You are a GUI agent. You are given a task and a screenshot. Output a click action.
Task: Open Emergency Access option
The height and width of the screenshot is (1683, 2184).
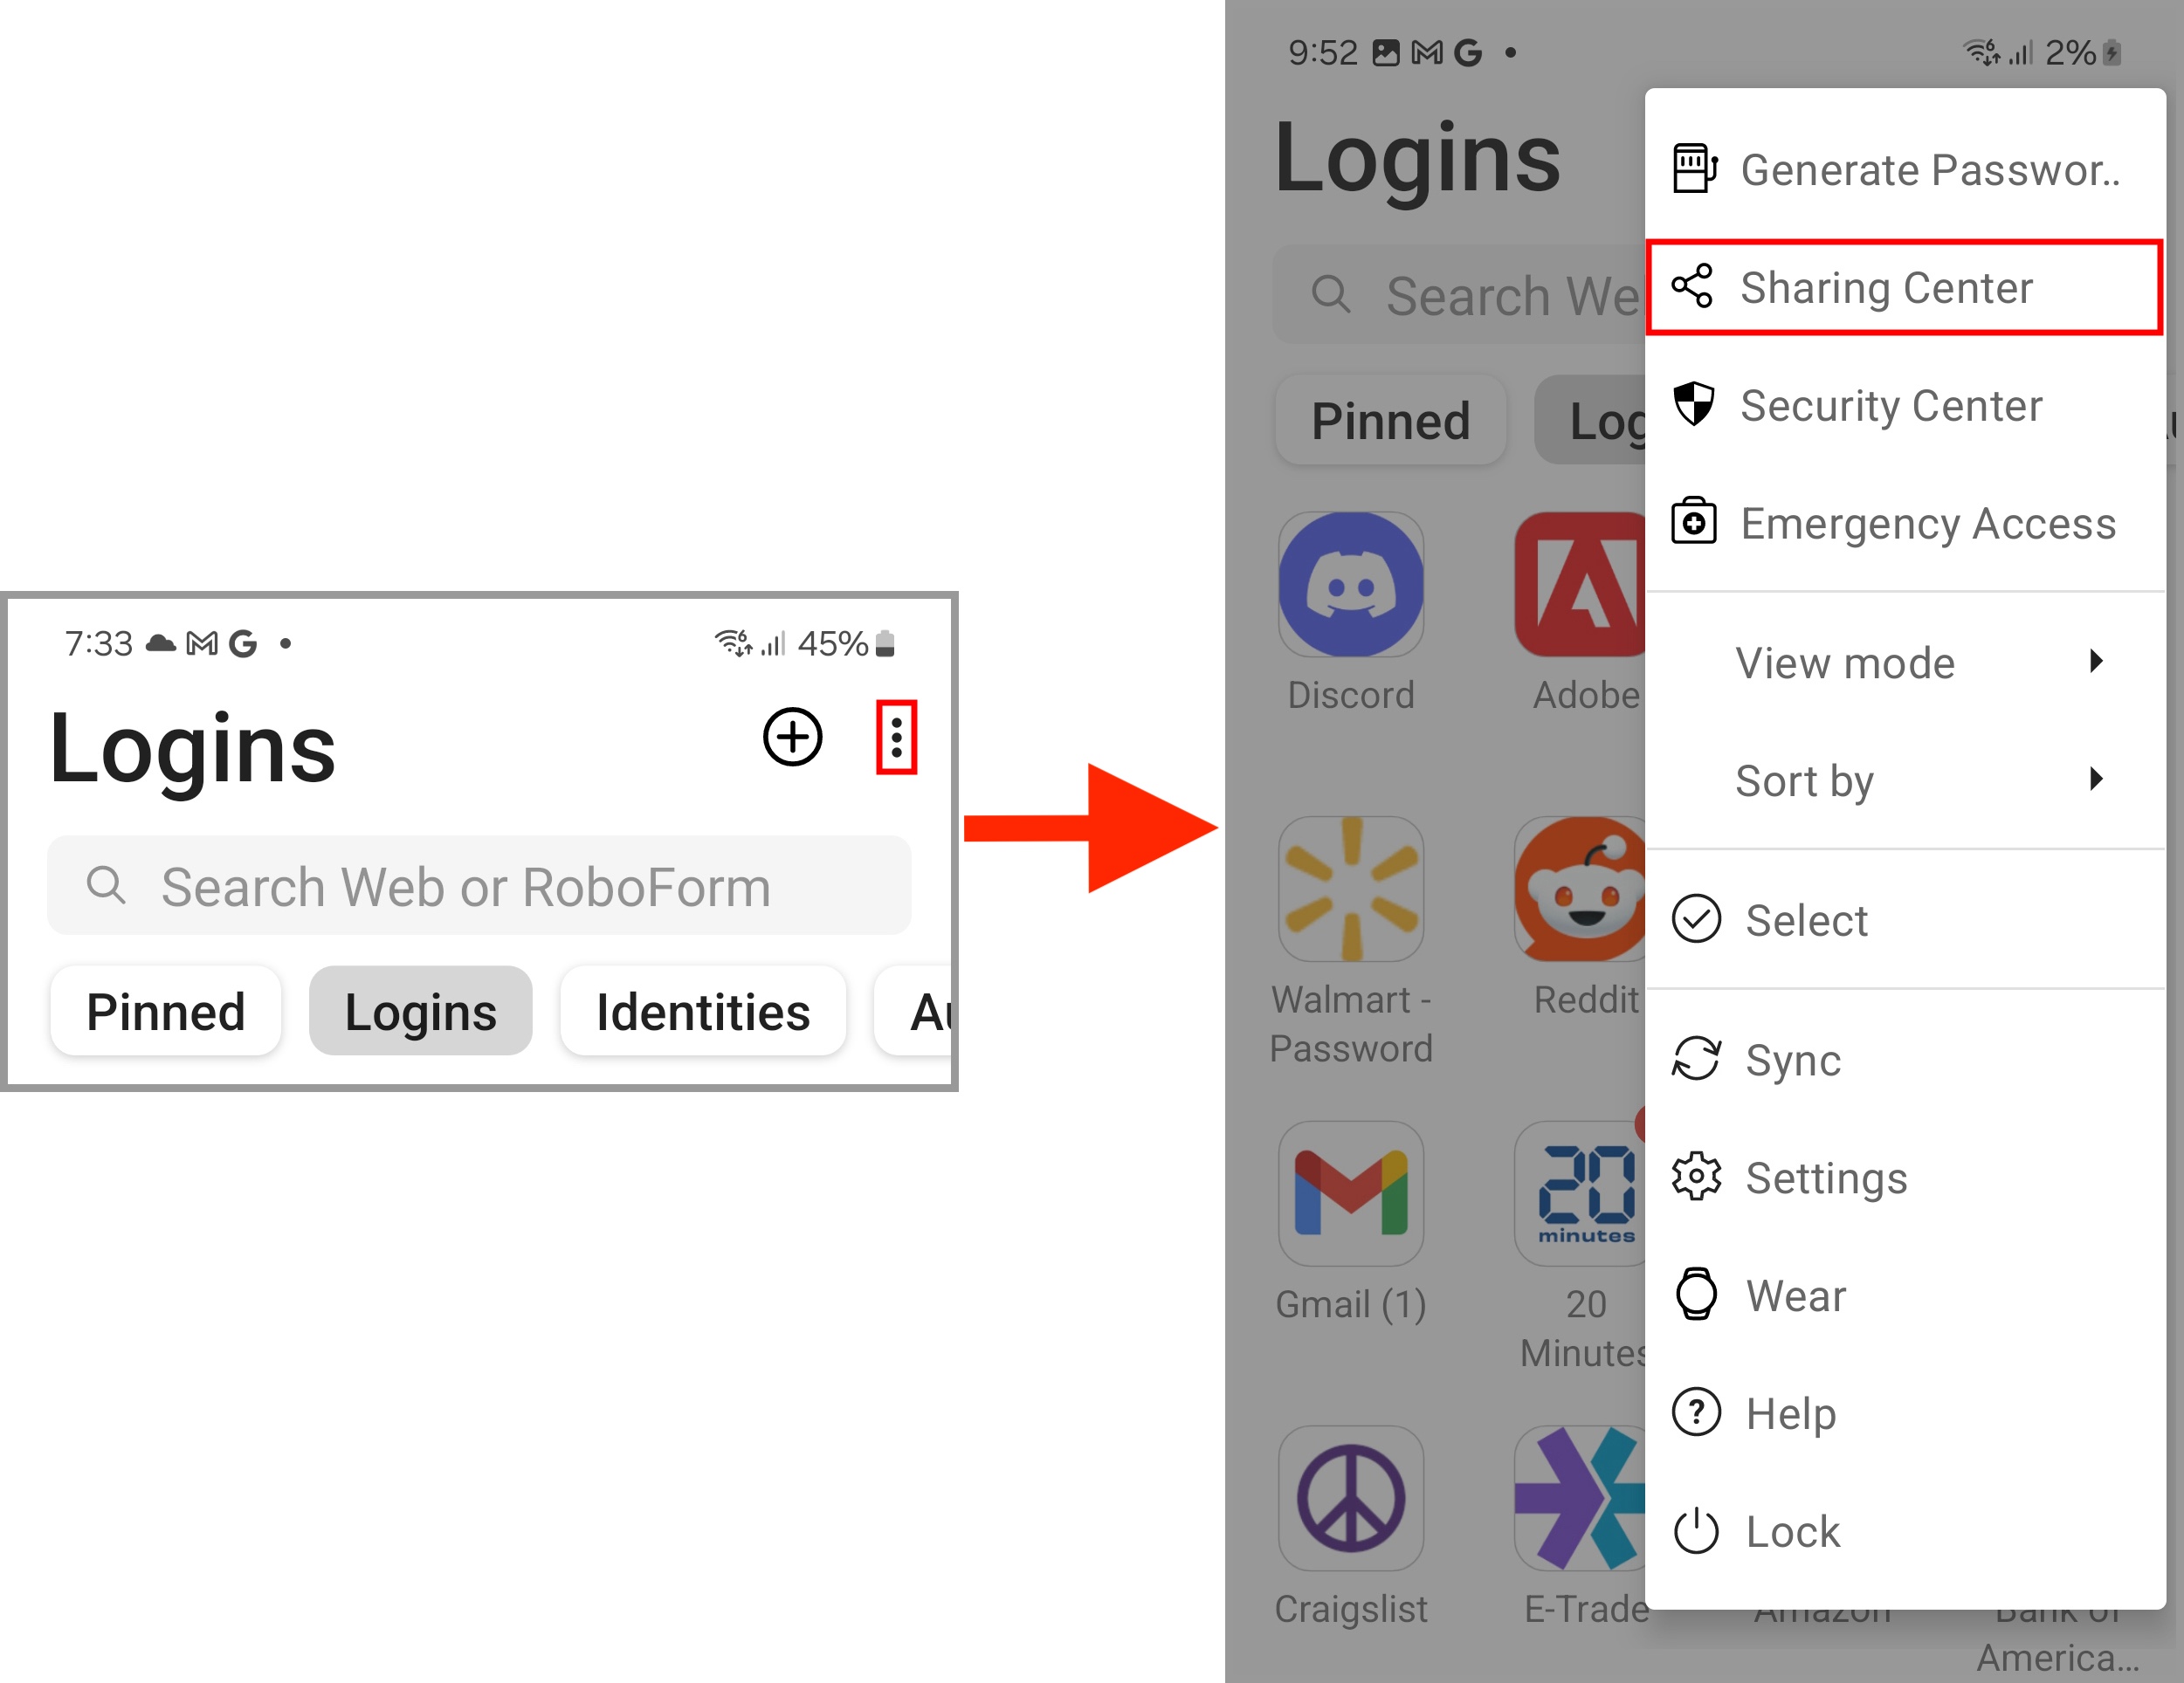coord(1904,523)
